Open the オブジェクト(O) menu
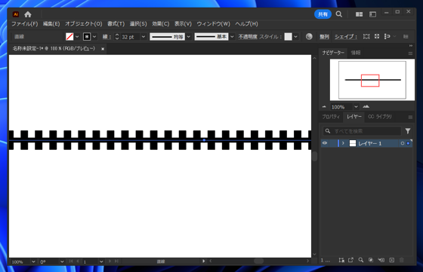 coord(83,23)
